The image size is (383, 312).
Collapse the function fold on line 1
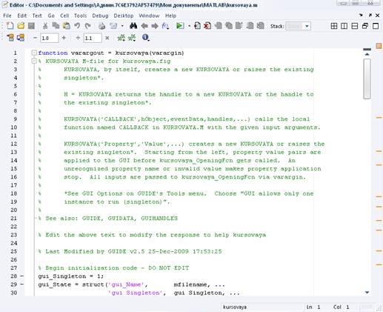click(x=34, y=53)
